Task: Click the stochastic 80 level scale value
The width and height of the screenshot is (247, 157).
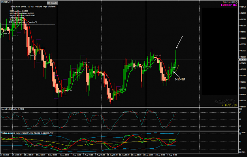Action: point(240,113)
